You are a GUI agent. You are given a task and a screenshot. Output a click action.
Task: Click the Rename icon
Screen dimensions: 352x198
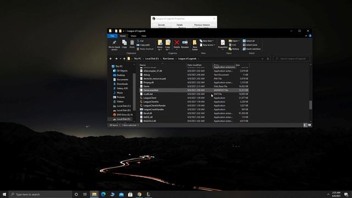(185, 42)
